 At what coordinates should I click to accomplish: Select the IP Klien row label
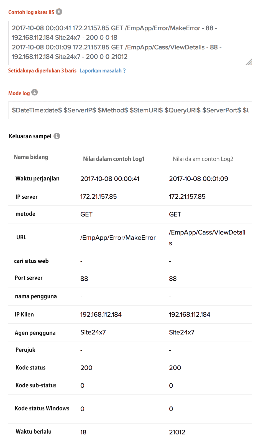(24, 314)
